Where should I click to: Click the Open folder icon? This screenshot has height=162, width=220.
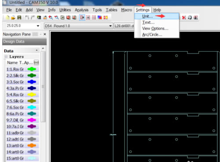pos(13,18)
